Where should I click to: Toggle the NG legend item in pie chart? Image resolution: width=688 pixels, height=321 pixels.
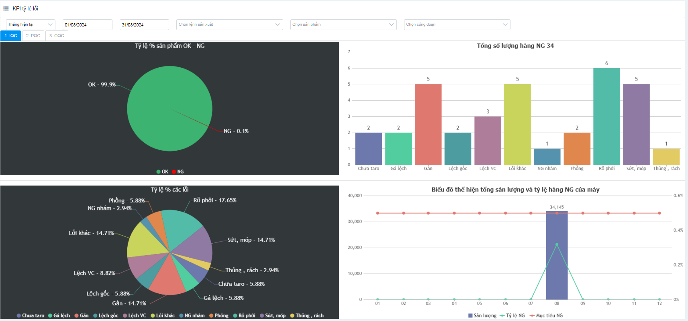[x=178, y=172]
